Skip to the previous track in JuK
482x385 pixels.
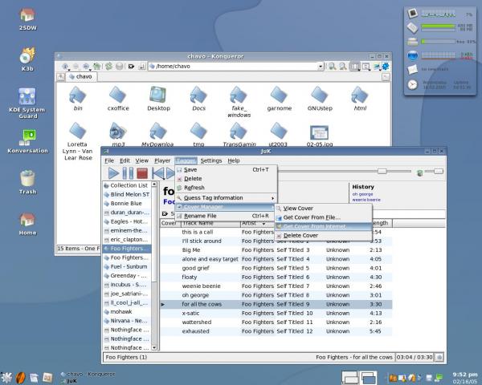[157, 173]
